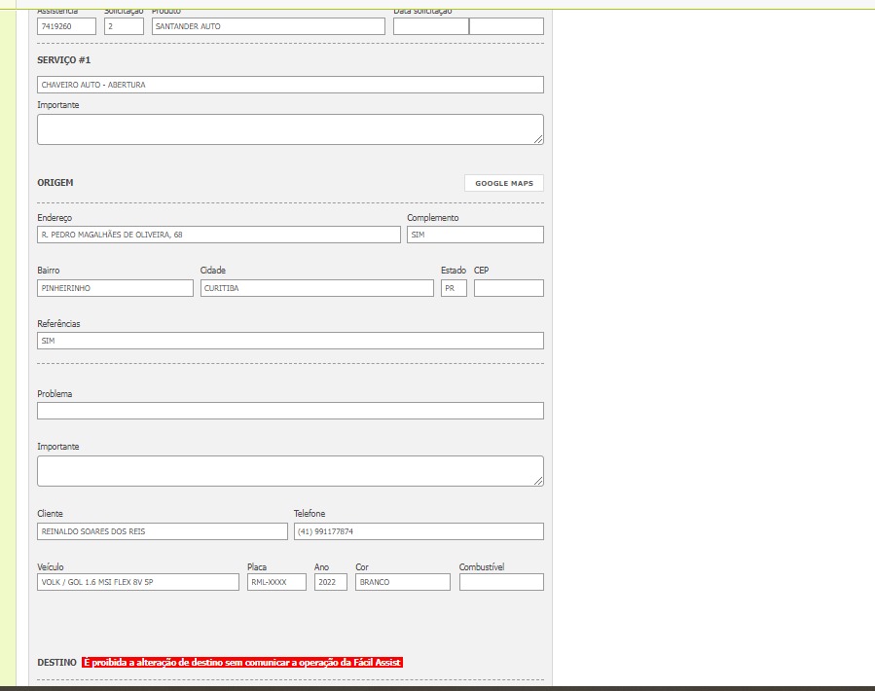This screenshot has width=875, height=691.
Task: Click the Telefone label
Action: 310,514
